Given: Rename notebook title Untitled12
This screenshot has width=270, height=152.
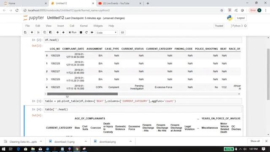Looking at the screenshot, I should click(55, 18).
